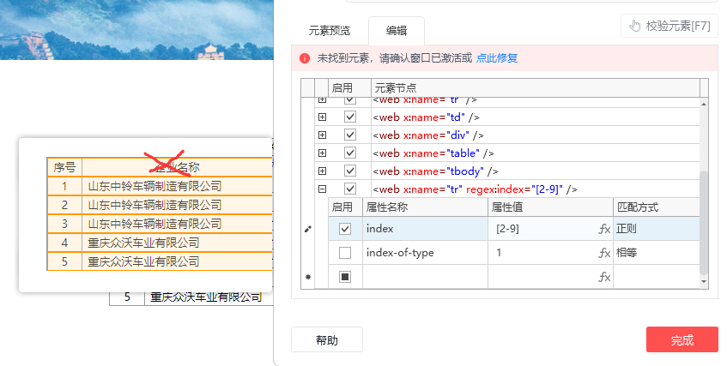
Task: Click the 点此修复 repair link
Action: pos(497,58)
